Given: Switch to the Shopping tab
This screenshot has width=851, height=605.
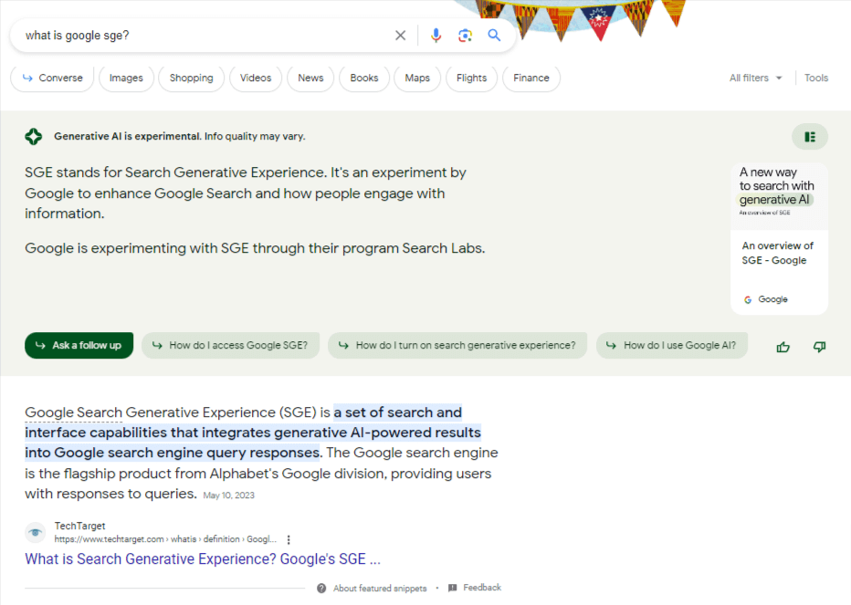Looking at the screenshot, I should click(191, 78).
